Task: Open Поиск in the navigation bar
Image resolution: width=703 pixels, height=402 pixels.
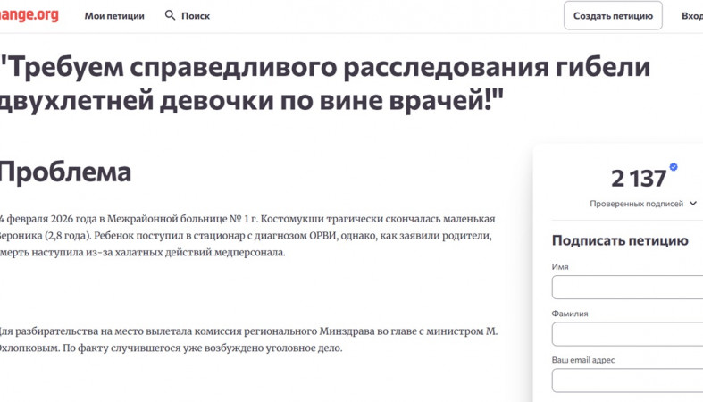Action: pyautogui.click(x=196, y=16)
